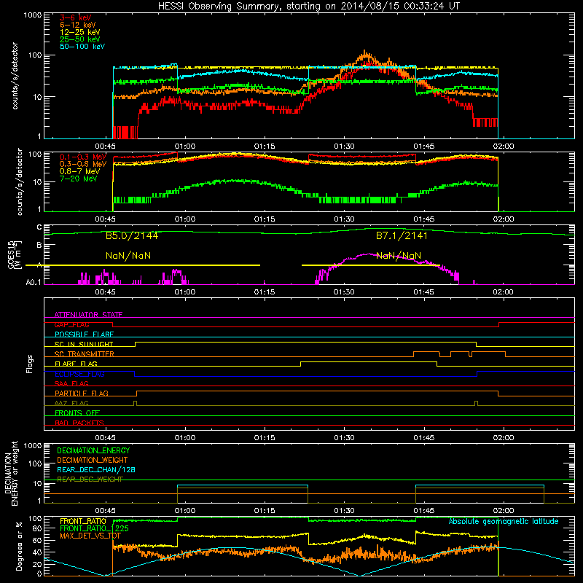Click the 1000 tick on keV panel axis
The image size is (583, 583).
33,15
